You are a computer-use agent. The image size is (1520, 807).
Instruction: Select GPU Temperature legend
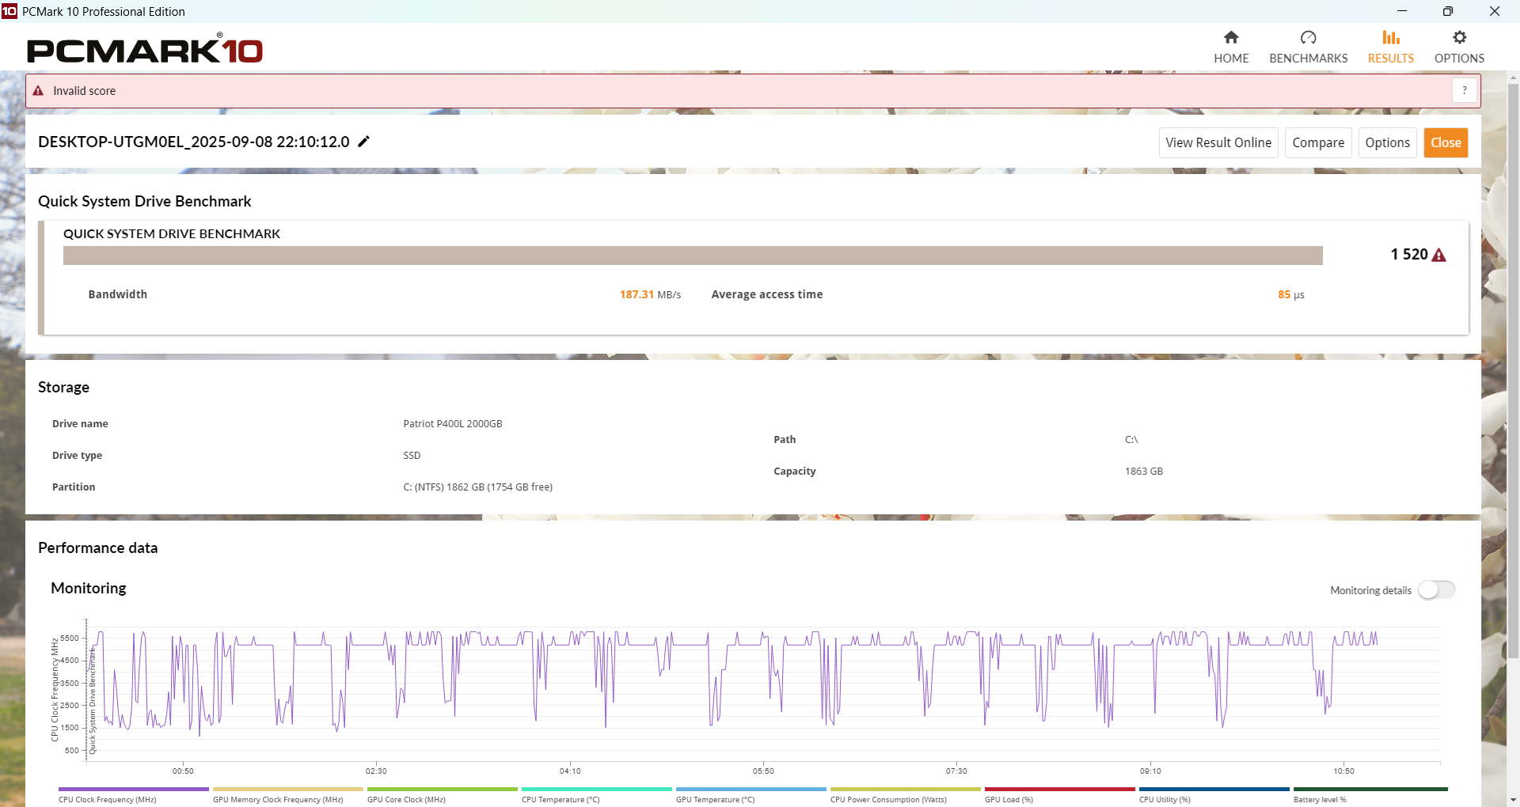(751, 795)
